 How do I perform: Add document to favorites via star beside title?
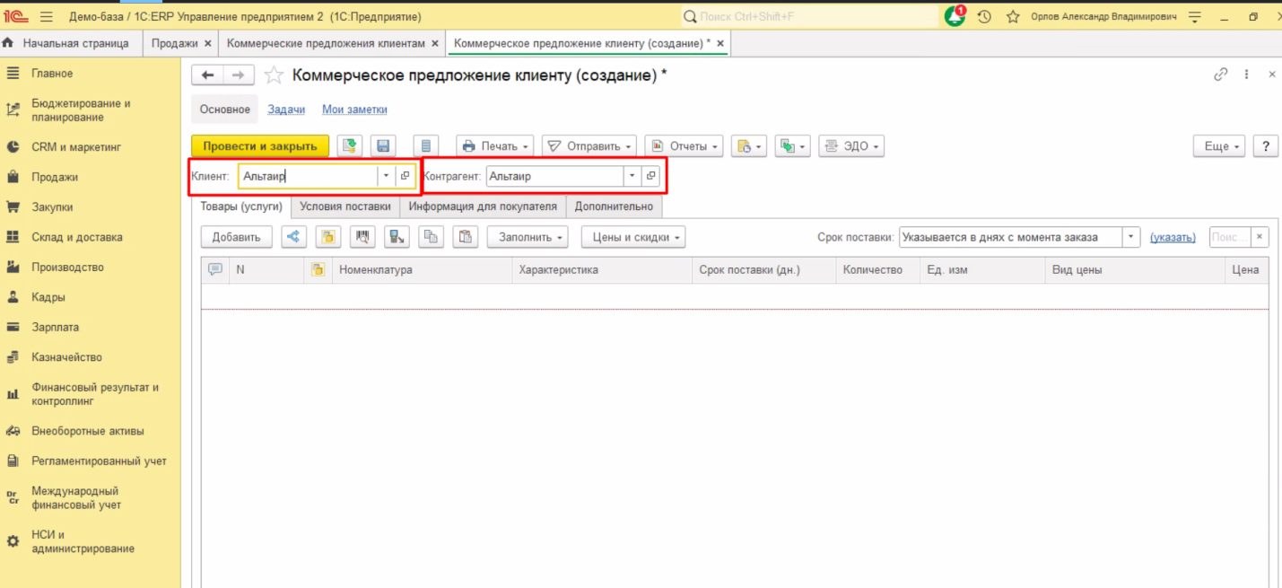(275, 75)
